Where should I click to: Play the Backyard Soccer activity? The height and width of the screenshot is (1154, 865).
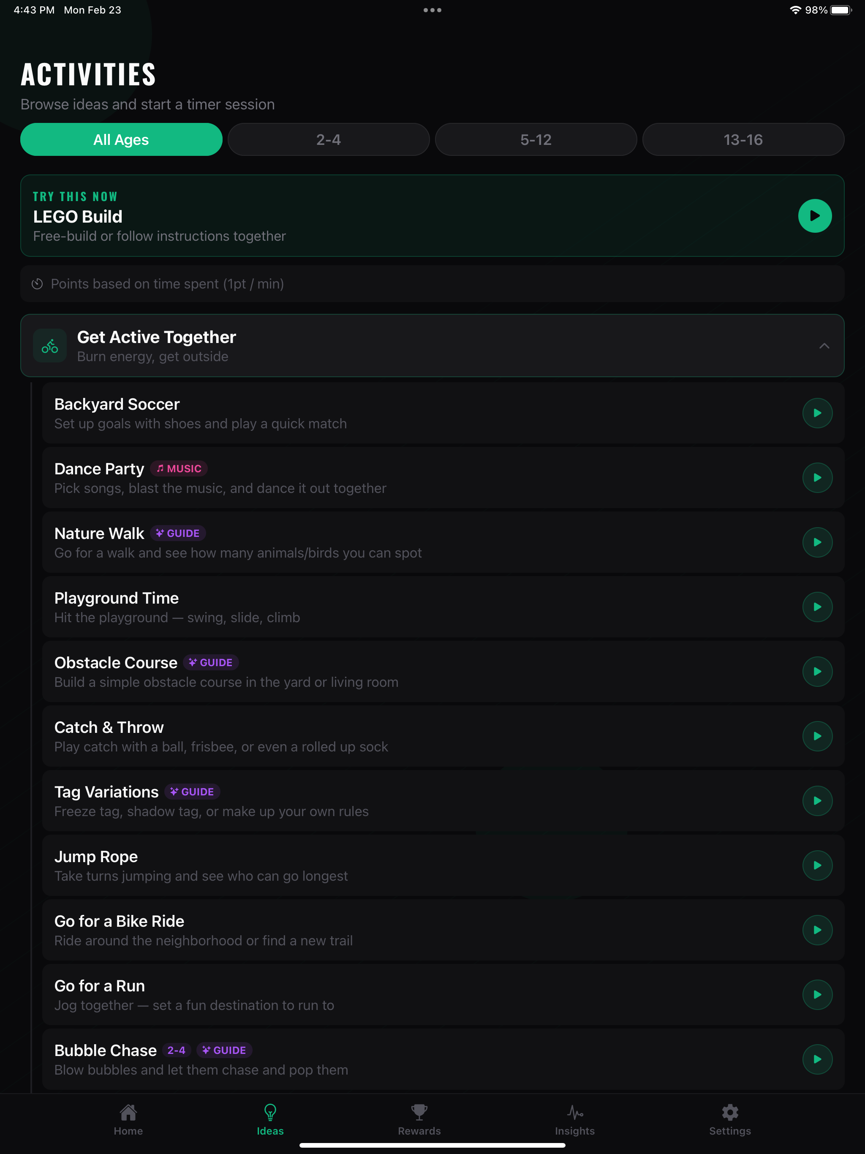(x=817, y=413)
